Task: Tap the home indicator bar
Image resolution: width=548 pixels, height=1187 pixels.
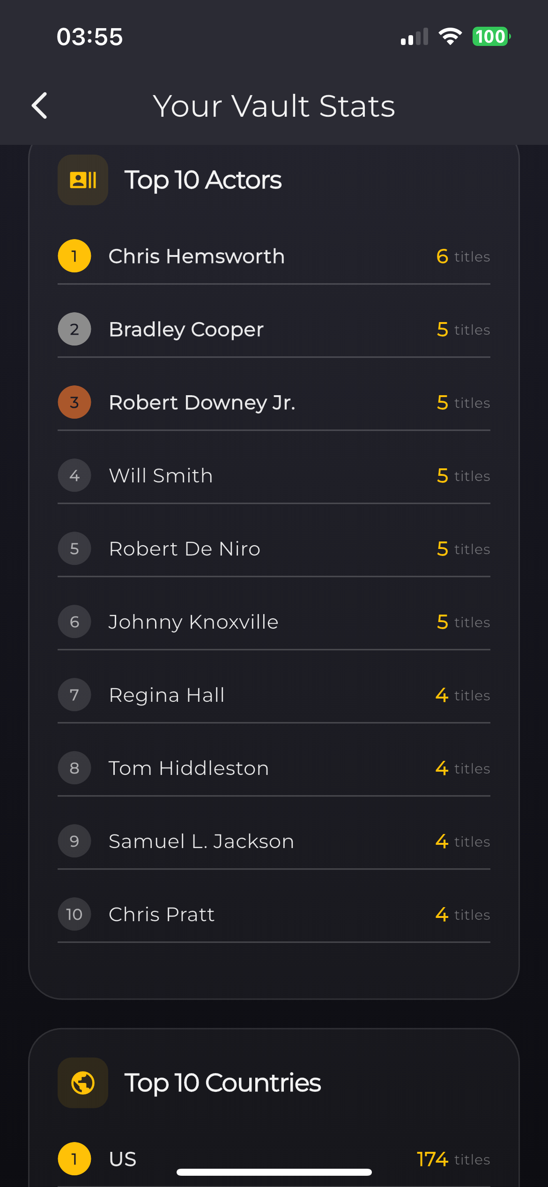Action: click(274, 1172)
